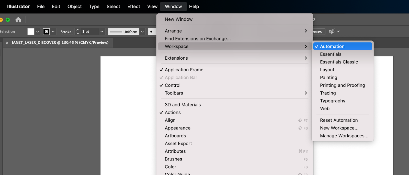
Task: Expand the Toolbars submenu
Action: click(x=235, y=93)
